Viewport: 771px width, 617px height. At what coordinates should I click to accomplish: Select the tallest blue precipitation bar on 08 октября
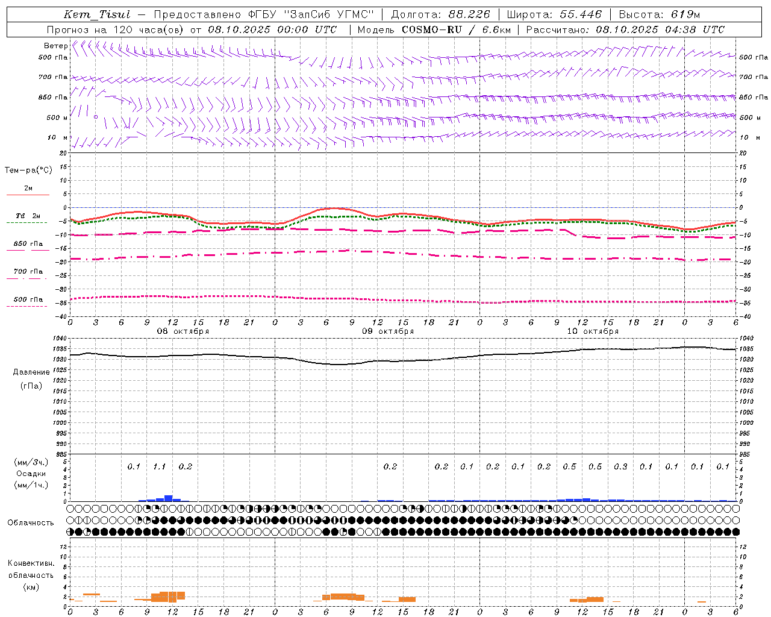tap(169, 498)
